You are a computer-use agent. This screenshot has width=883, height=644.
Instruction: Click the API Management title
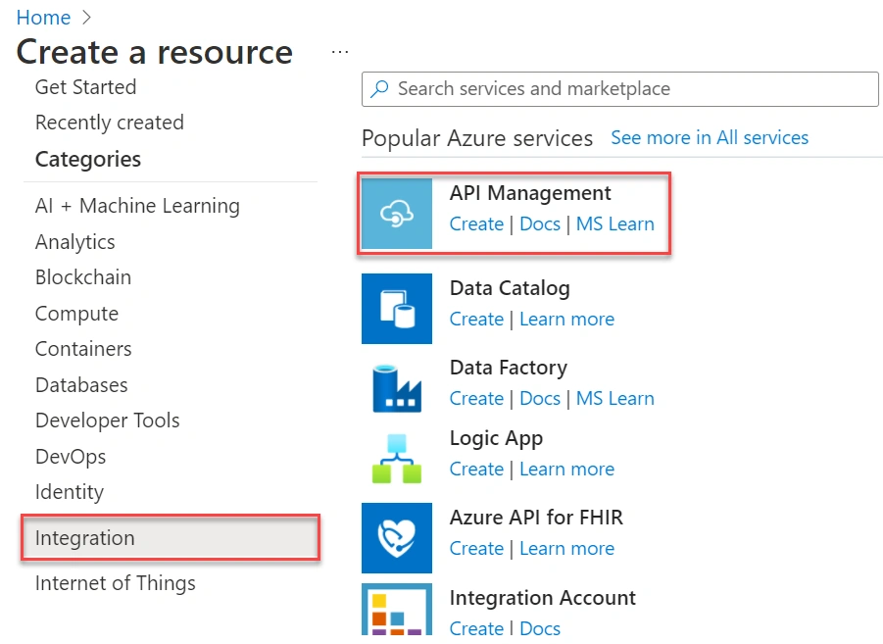click(530, 193)
